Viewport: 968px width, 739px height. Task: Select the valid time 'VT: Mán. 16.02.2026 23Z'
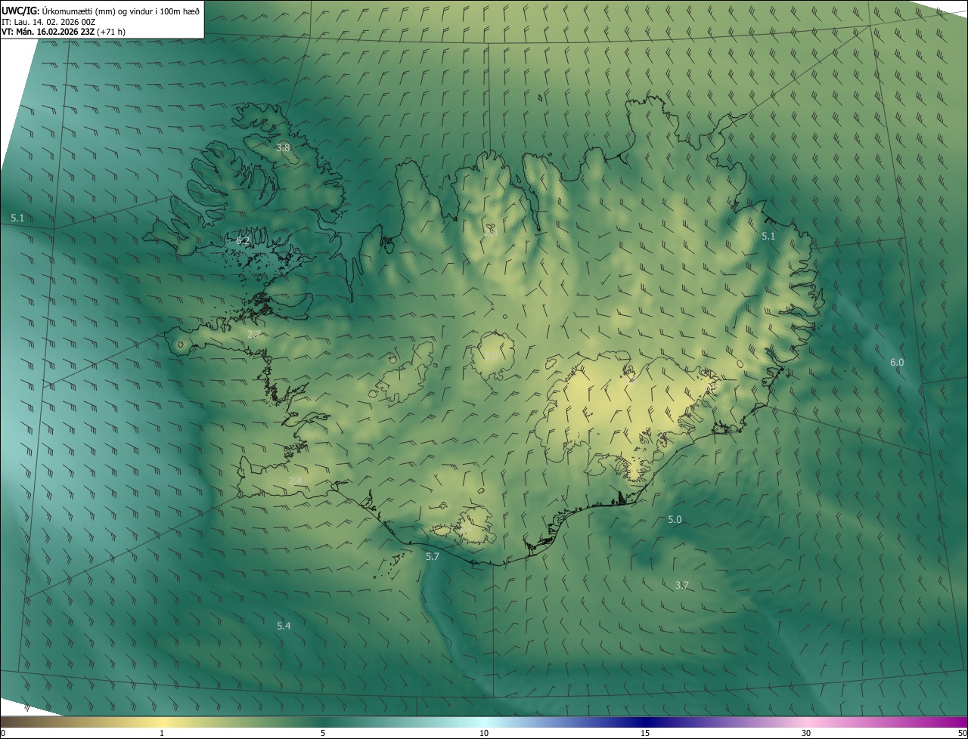48,32
